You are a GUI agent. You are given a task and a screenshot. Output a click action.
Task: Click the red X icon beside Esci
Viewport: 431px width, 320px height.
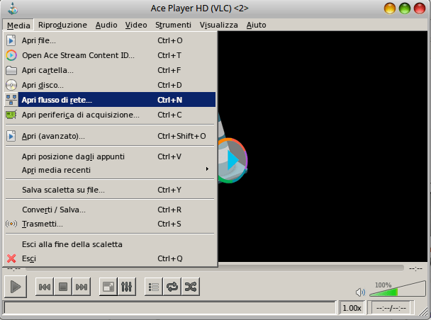coord(11,258)
